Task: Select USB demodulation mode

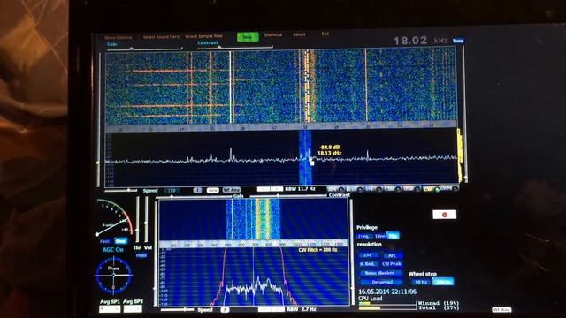Action: click(412, 188)
